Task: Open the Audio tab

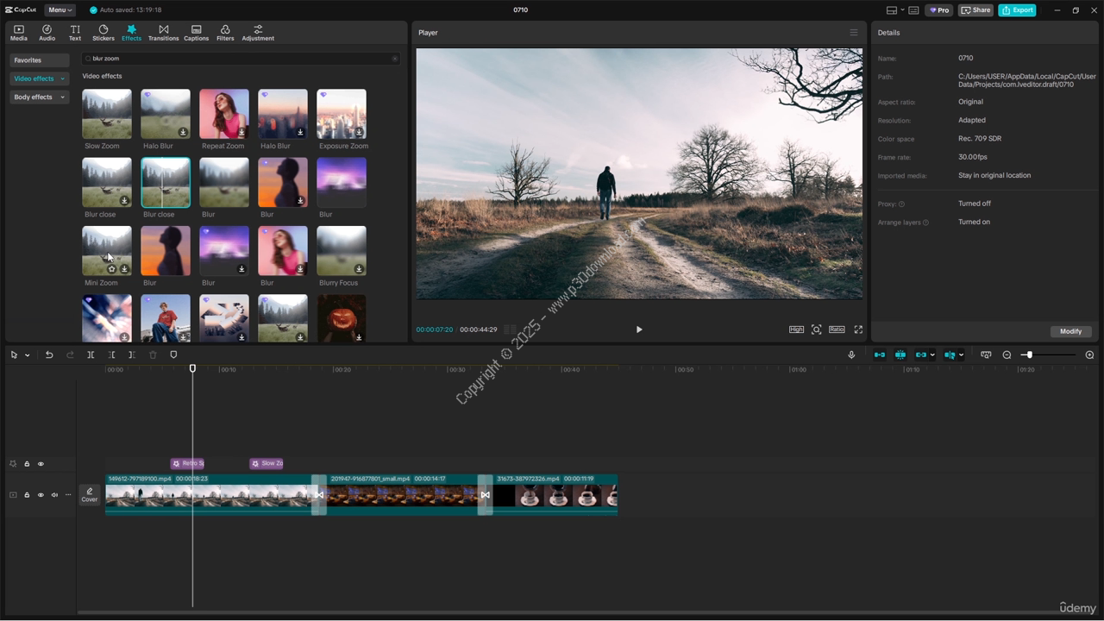Action: pyautogui.click(x=47, y=33)
